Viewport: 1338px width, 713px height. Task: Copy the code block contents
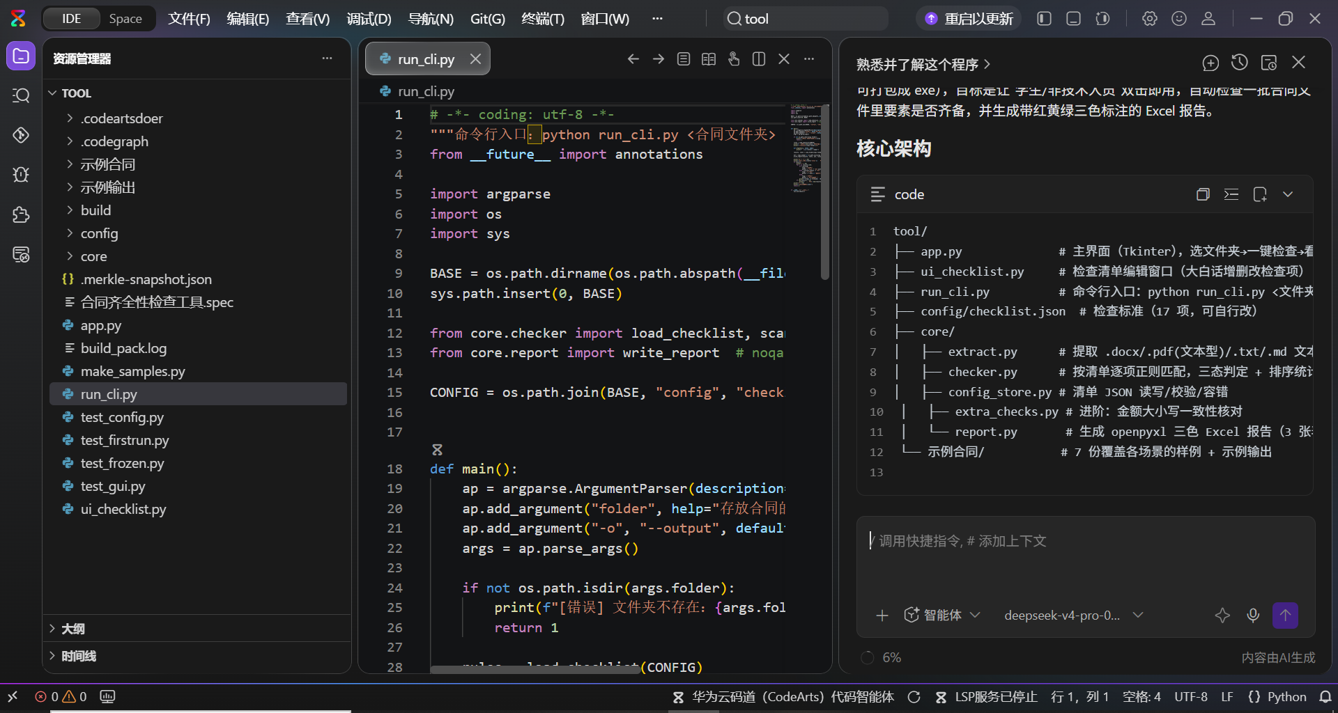1203,194
